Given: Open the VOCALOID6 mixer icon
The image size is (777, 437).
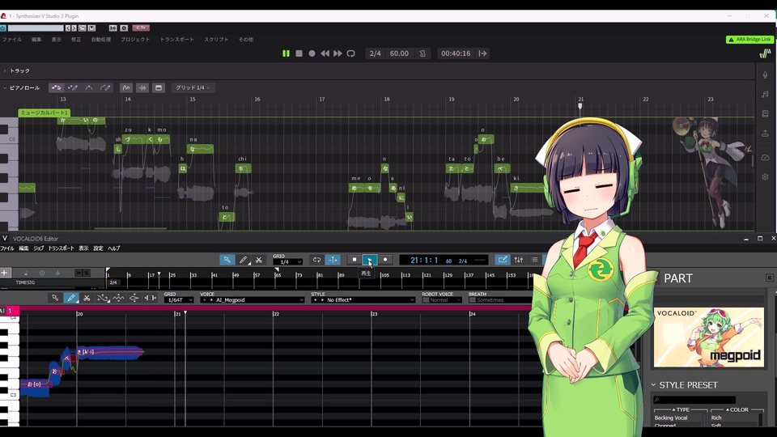Looking at the screenshot, I should (518, 260).
